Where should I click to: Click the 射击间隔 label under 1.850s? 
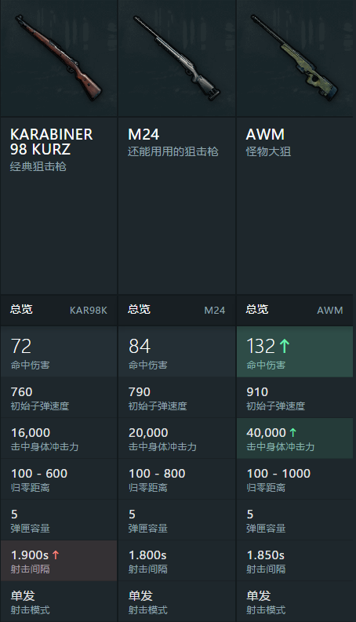266,569
